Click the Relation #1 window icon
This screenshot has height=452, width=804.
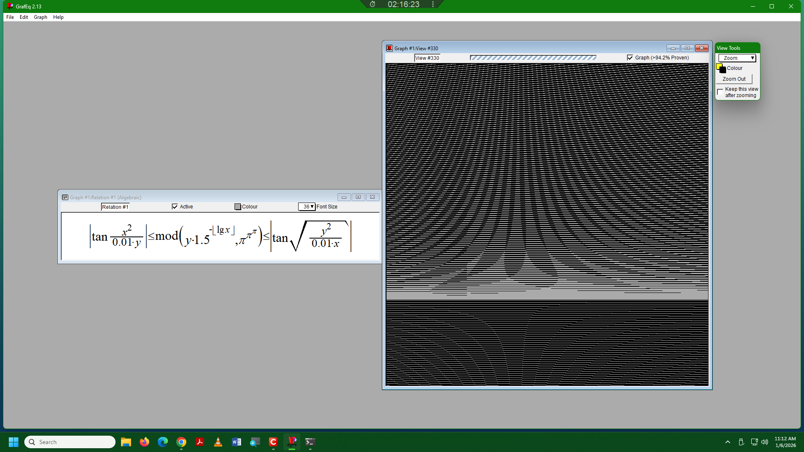(x=65, y=197)
